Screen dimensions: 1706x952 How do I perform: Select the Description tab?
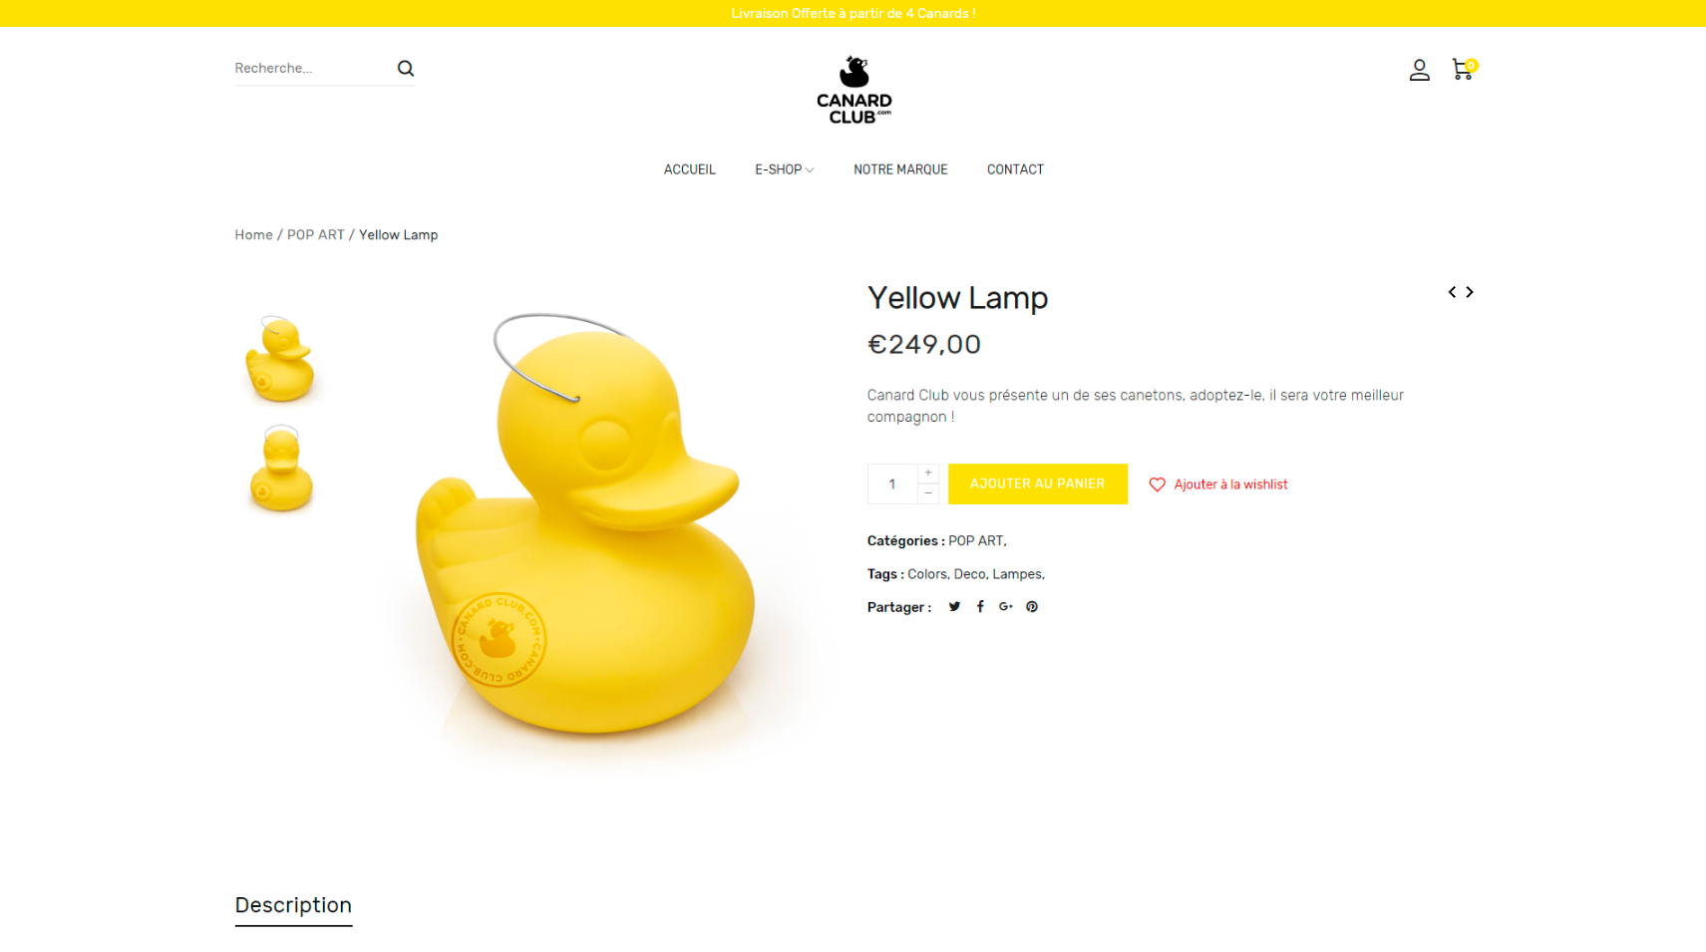[x=293, y=905]
